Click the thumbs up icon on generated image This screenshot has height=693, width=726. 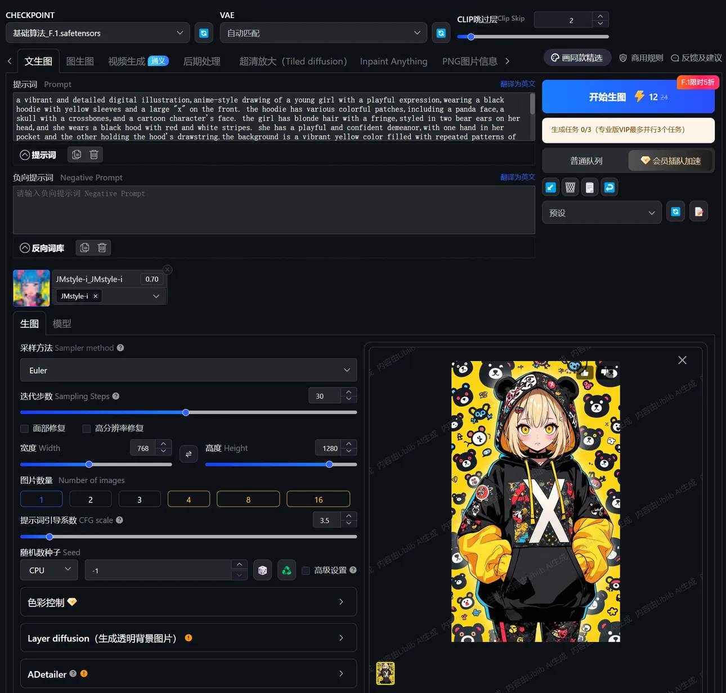click(585, 372)
